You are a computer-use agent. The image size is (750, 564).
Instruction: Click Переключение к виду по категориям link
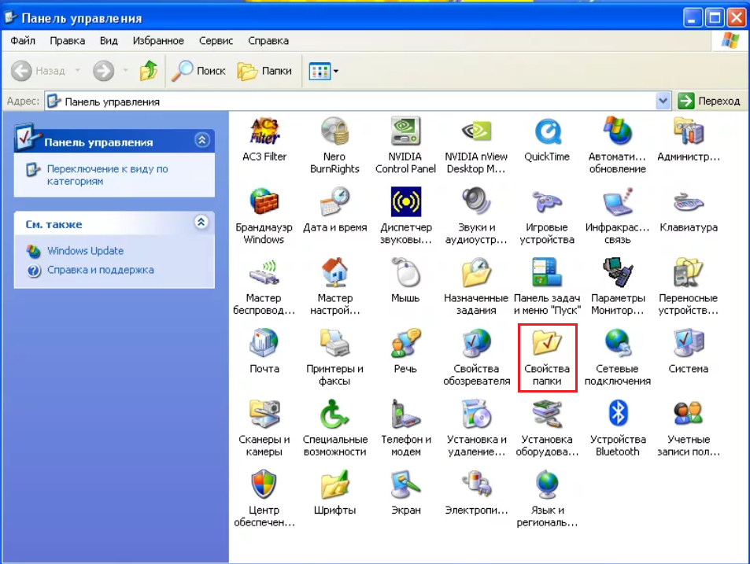point(107,175)
